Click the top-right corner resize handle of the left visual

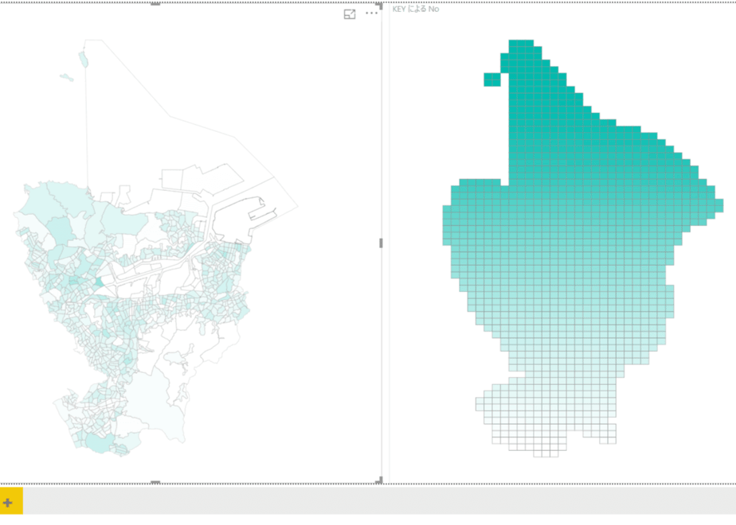(x=379, y=6)
